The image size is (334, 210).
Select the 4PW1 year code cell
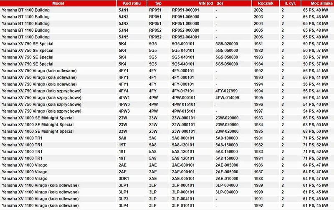[x=124, y=97]
